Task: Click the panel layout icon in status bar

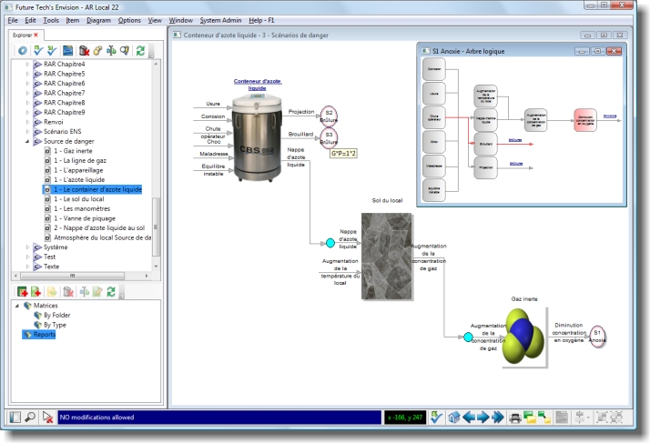Action: [x=15, y=418]
